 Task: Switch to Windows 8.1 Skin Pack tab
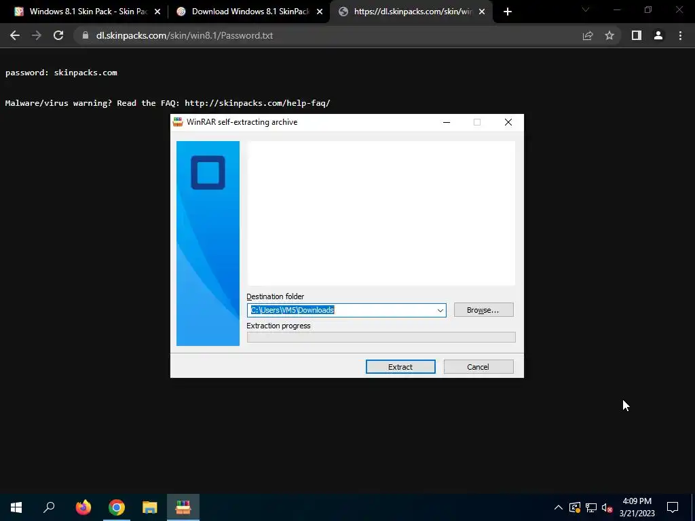coord(84,12)
